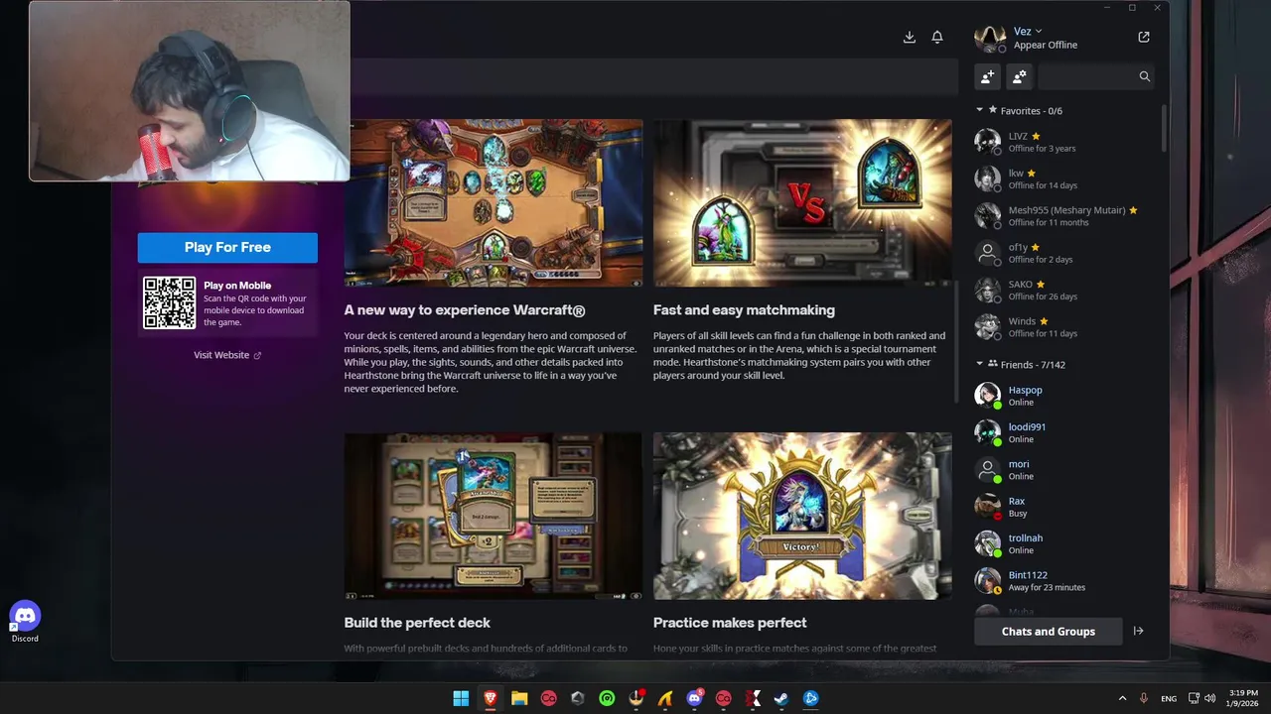Click the 'Build the perfect deck' heading
1271x714 pixels.
[x=417, y=623]
